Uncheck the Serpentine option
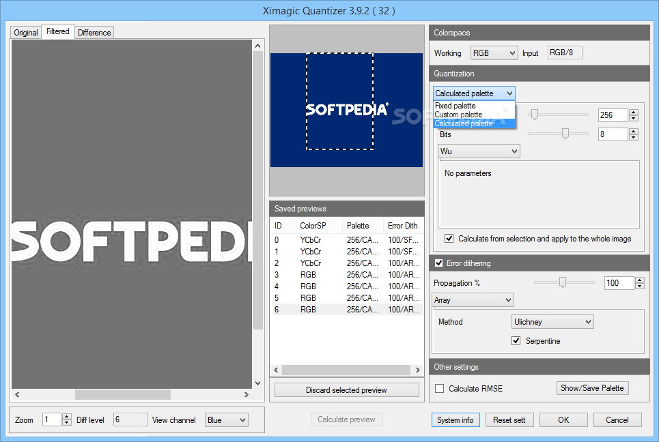659x442 pixels. pos(516,340)
